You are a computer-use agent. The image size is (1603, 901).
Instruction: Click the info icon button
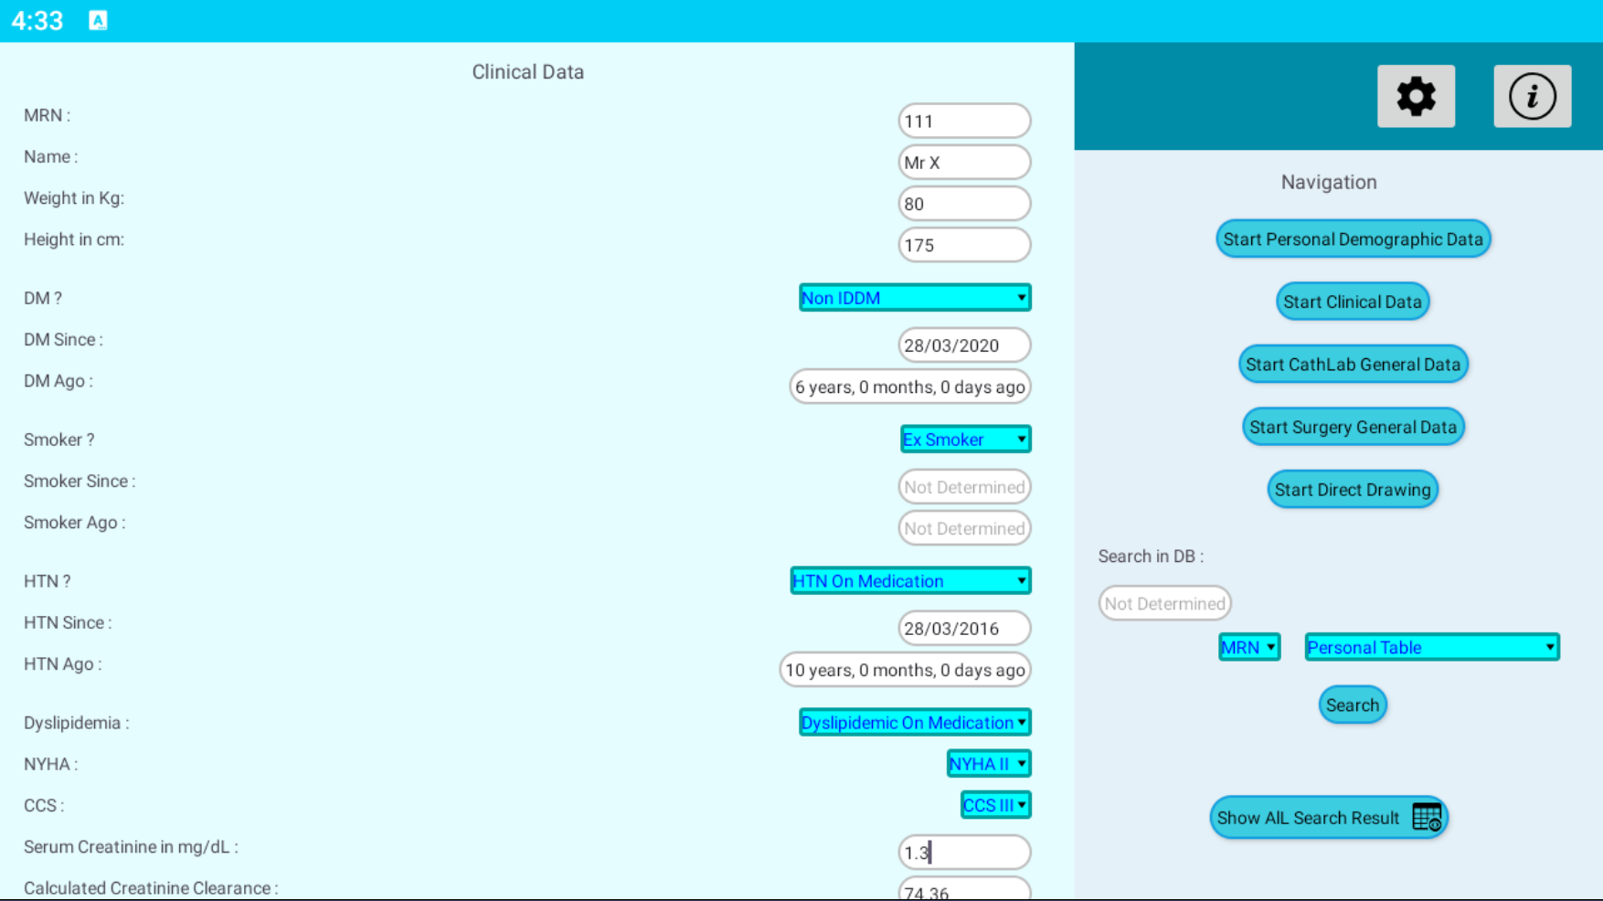1532,96
